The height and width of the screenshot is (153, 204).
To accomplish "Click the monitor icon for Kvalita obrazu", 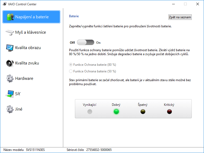I will pos(10,48).
